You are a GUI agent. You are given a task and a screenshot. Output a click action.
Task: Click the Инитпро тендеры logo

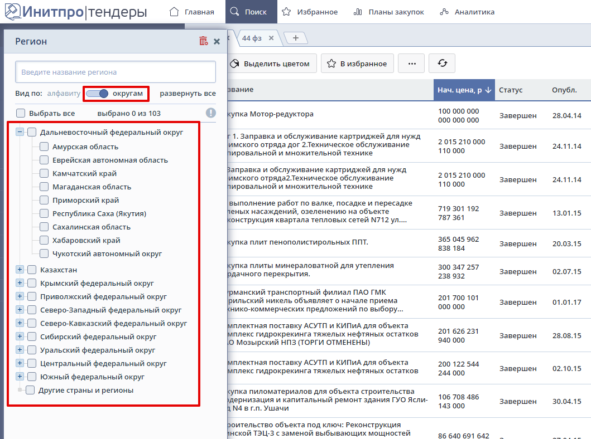coord(76,12)
